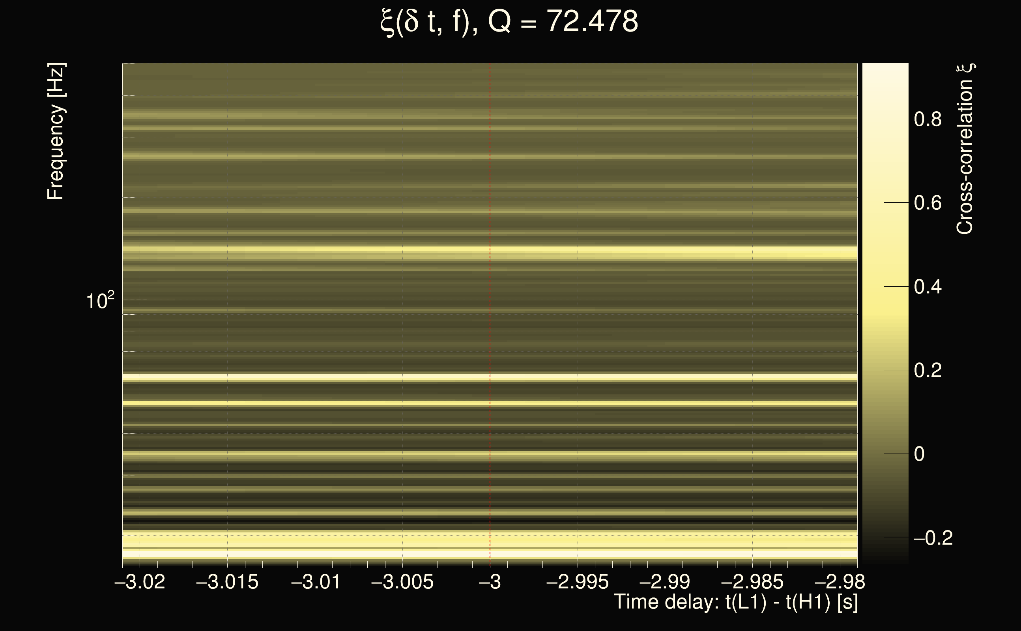Click the 0.8 value on the colorbar
1021x631 pixels.
click(928, 119)
